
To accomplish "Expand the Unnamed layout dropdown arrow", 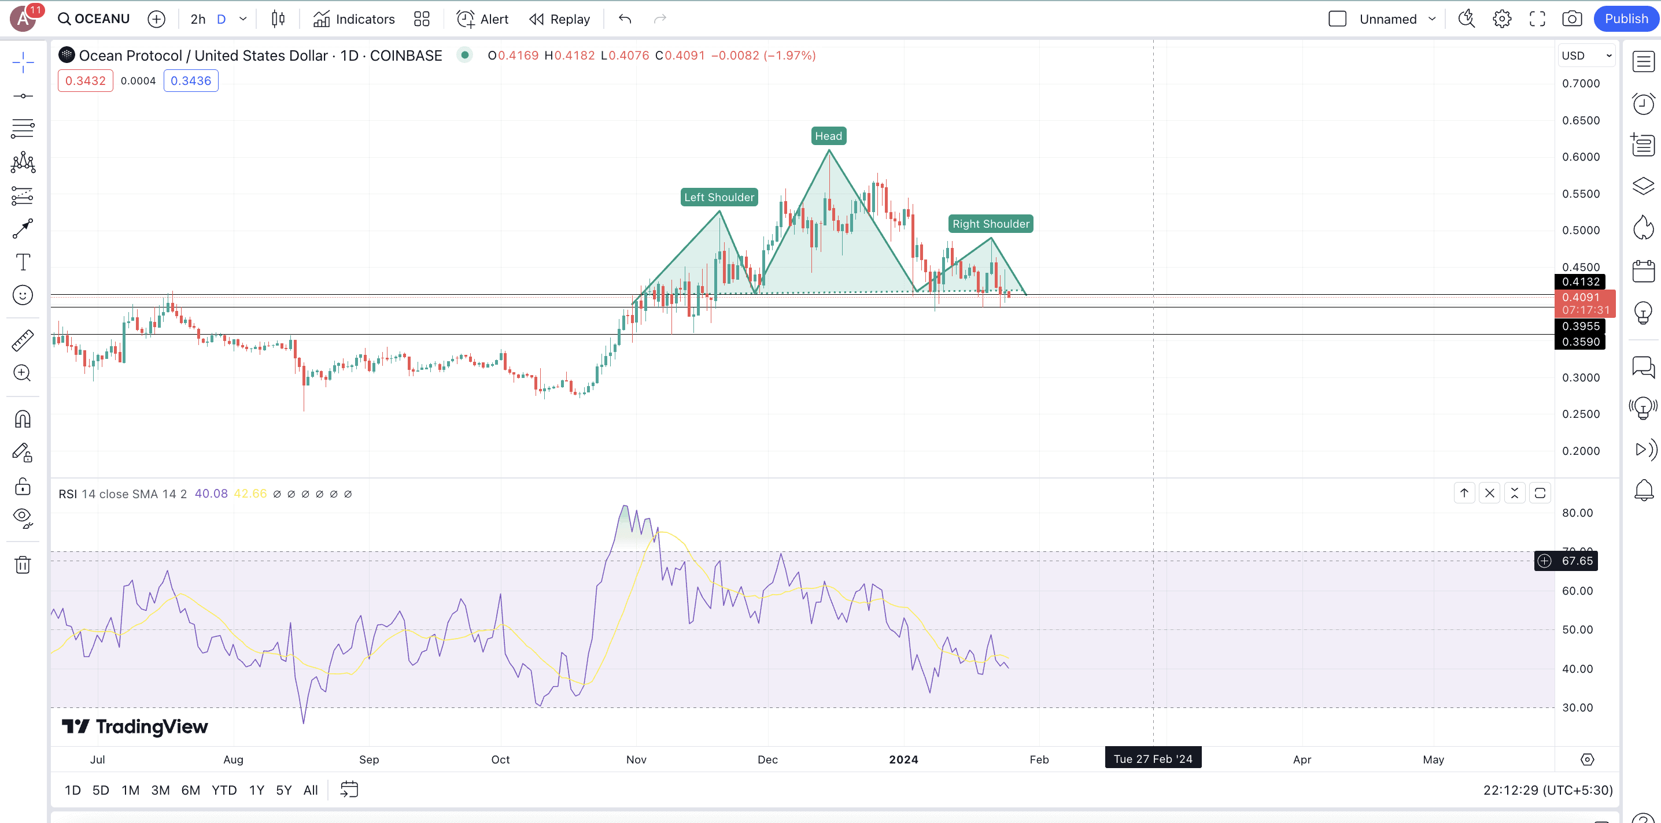I will [x=1432, y=18].
